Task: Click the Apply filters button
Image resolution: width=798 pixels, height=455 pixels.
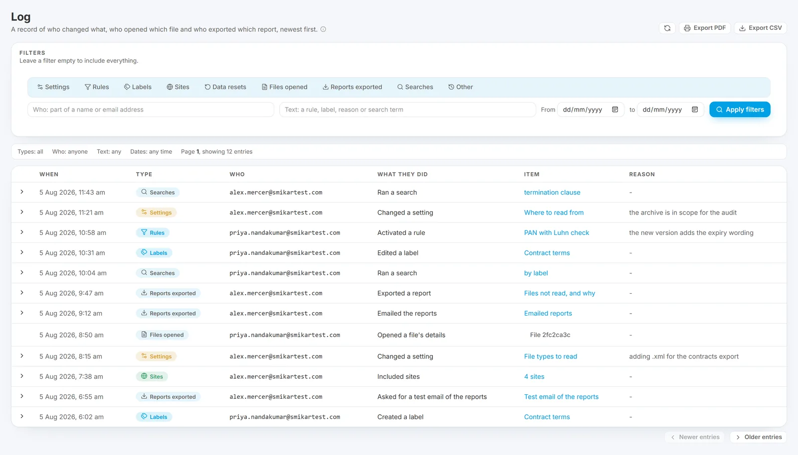Action: pyautogui.click(x=740, y=110)
